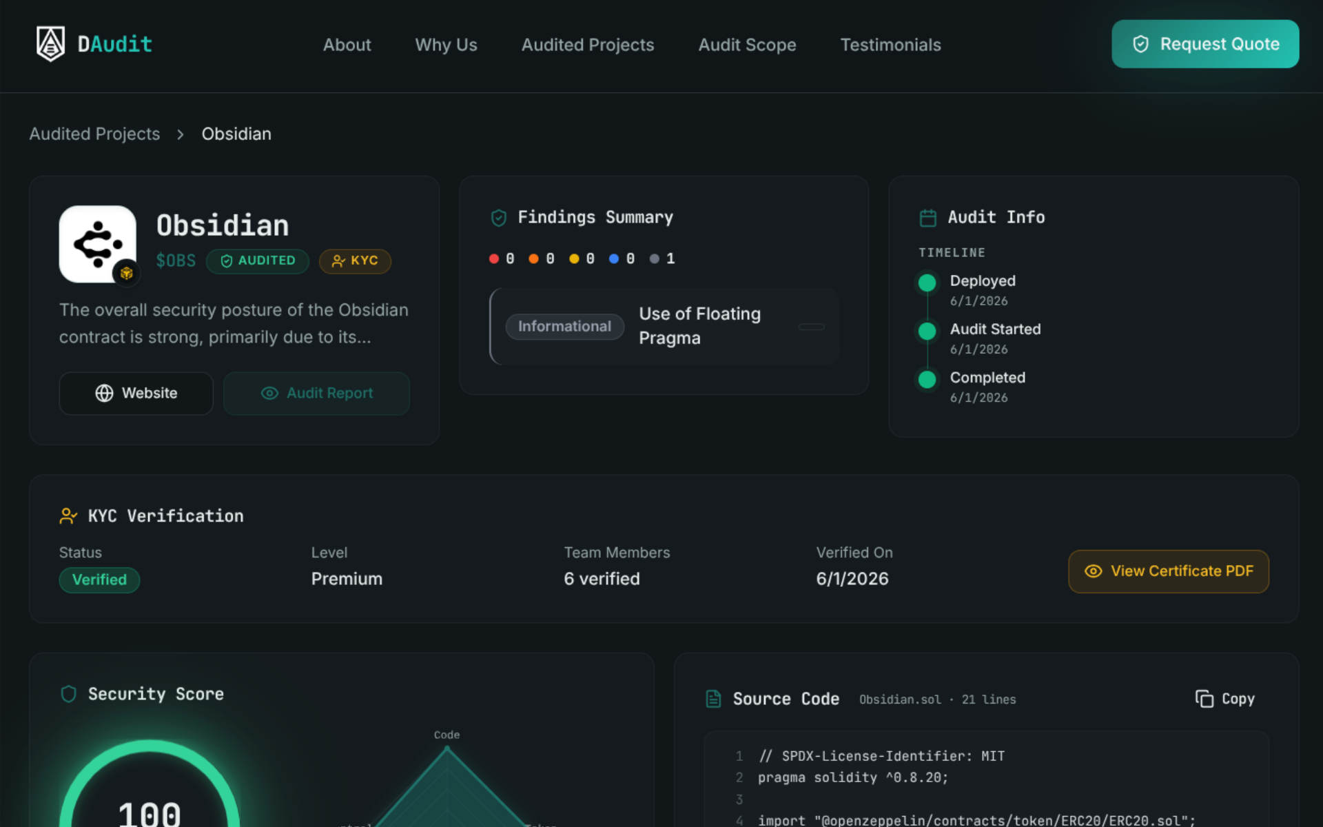Screen dimensions: 1323x827
Task: Click the Code label on radar chart
Action: click(x=447, y=735)
